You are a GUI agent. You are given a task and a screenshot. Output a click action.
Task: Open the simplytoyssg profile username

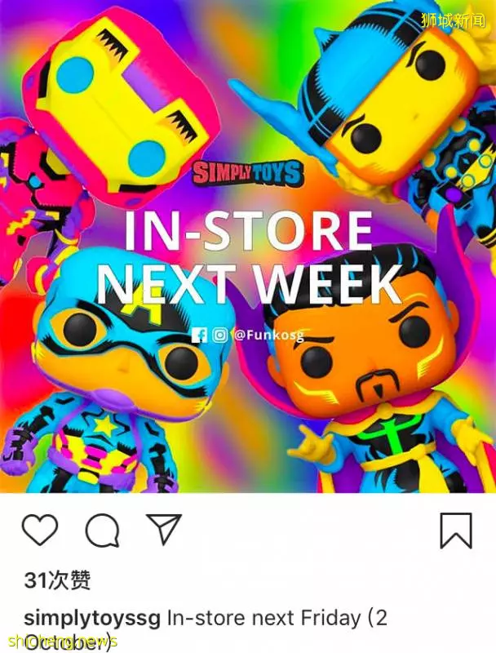point(92,619)
